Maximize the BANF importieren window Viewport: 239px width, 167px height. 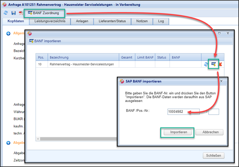[219, 33]
